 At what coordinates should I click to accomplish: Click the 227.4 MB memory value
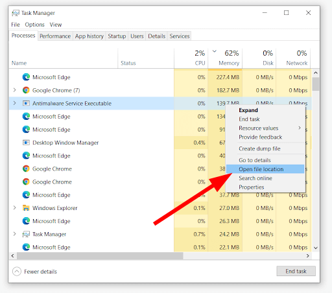(228, 77)
